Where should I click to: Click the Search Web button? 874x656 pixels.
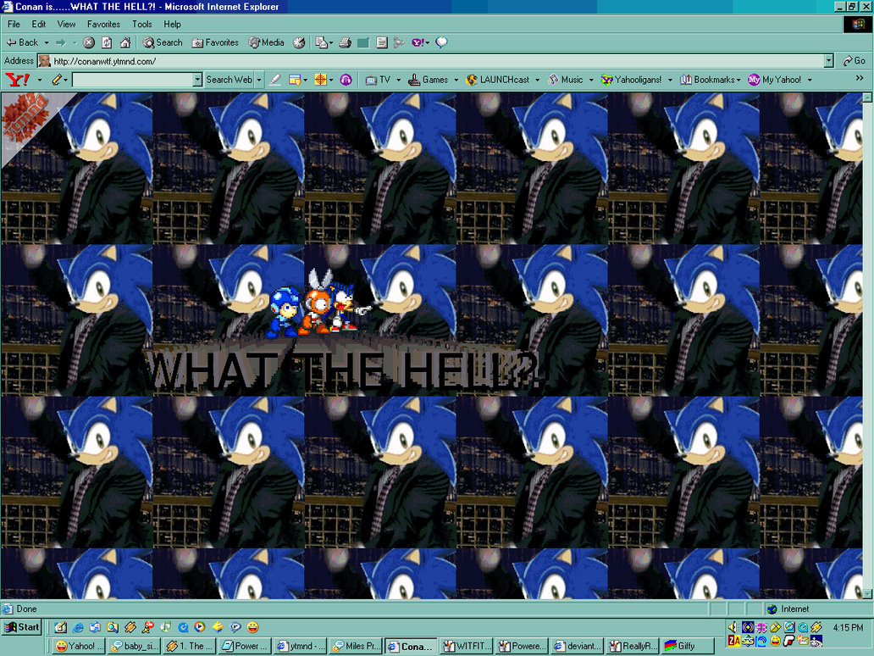click(230, 80)
